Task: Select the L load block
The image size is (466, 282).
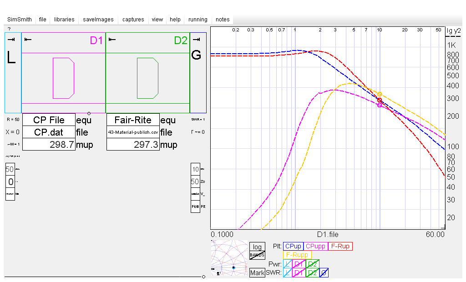Action: click(x=13, y=72)
